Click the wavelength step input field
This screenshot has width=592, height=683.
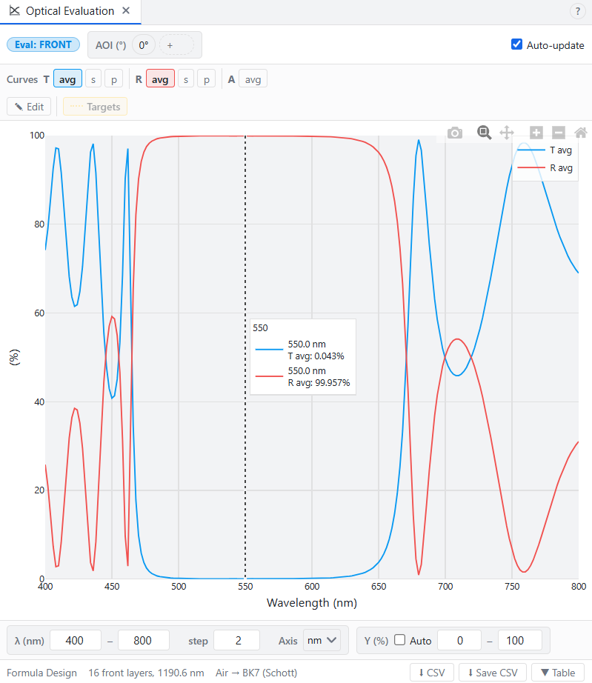tap(236, 640)
